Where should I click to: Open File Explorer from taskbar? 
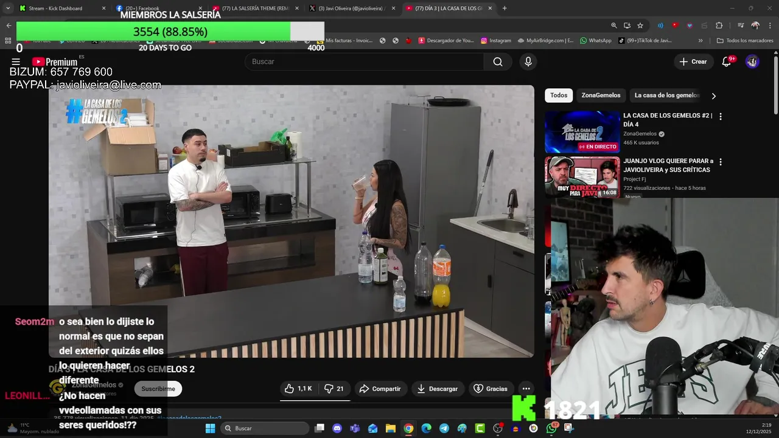coord(391,428)
